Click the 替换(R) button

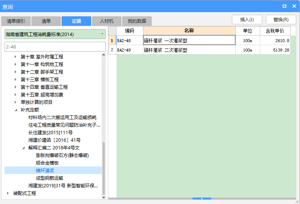(x=281, y=20)
